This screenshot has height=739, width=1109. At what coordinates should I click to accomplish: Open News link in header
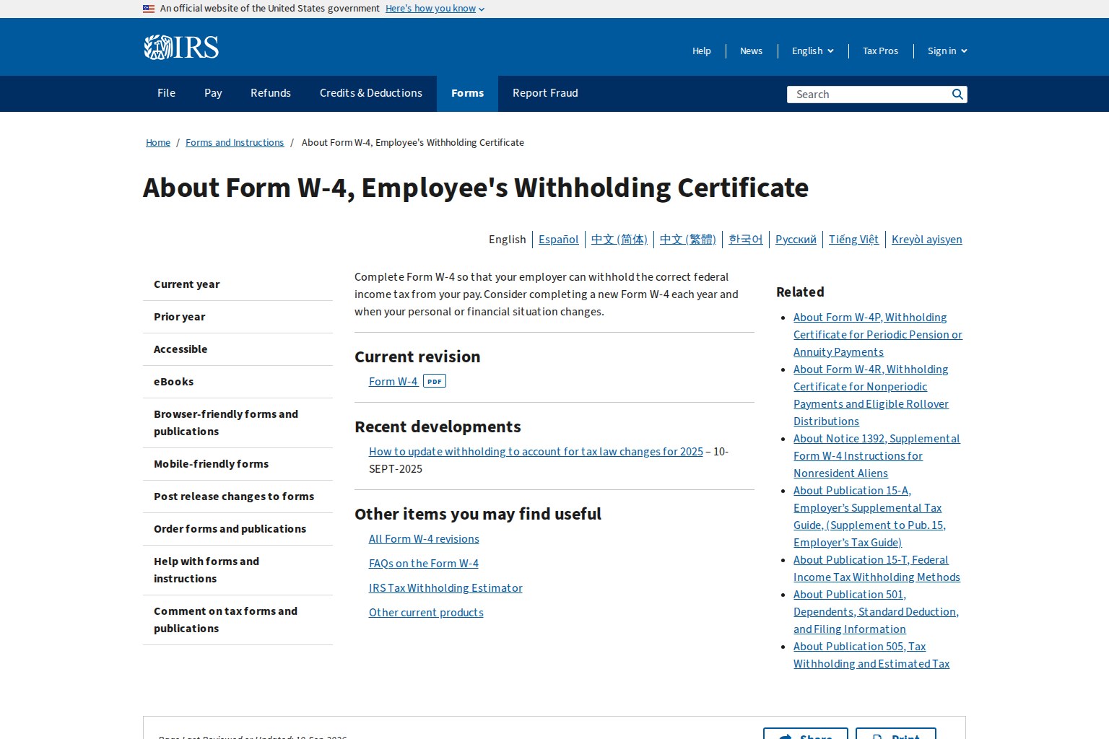pos(751,51)
